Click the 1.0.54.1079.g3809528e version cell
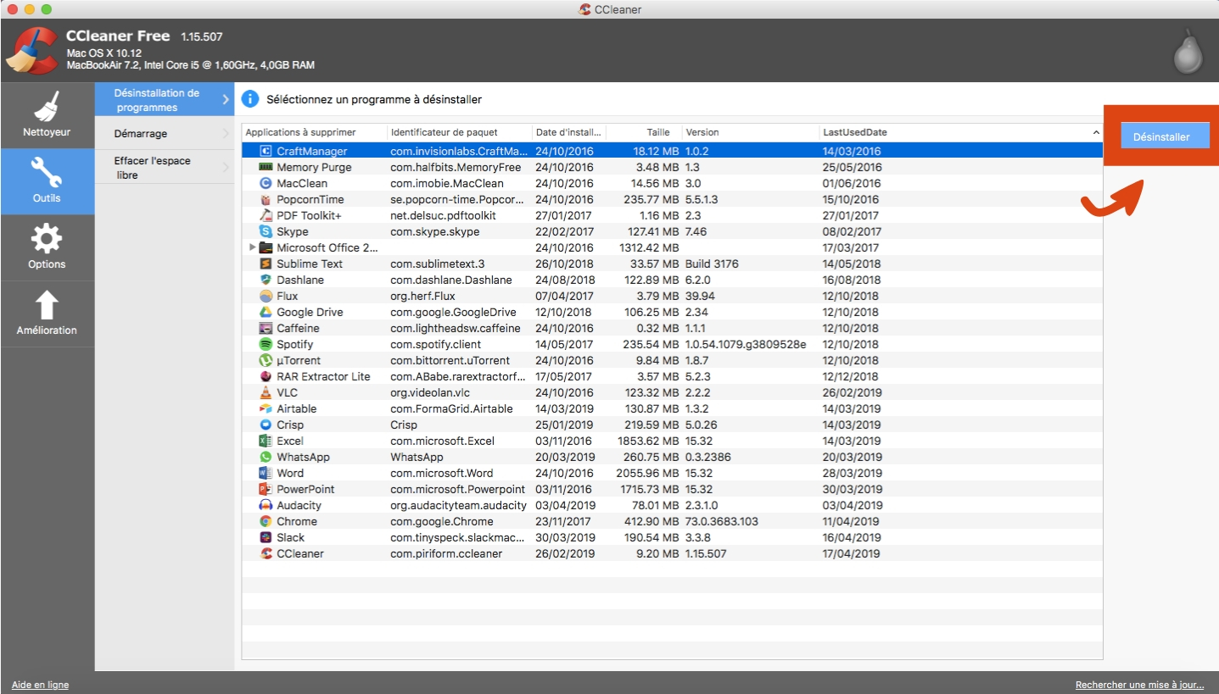The width and height of the screenshot is (1219, 694). point(746,344)
